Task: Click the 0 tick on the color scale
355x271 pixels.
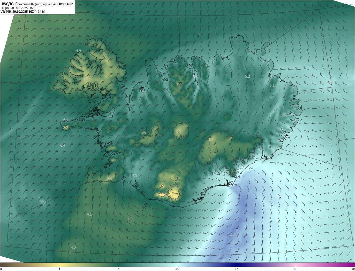Action: click(x=1, y=269)
